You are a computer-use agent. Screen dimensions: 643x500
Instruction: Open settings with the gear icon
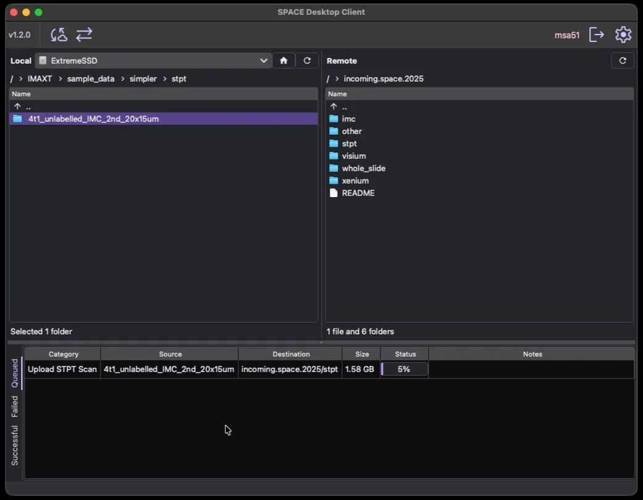tap(623, 35)
